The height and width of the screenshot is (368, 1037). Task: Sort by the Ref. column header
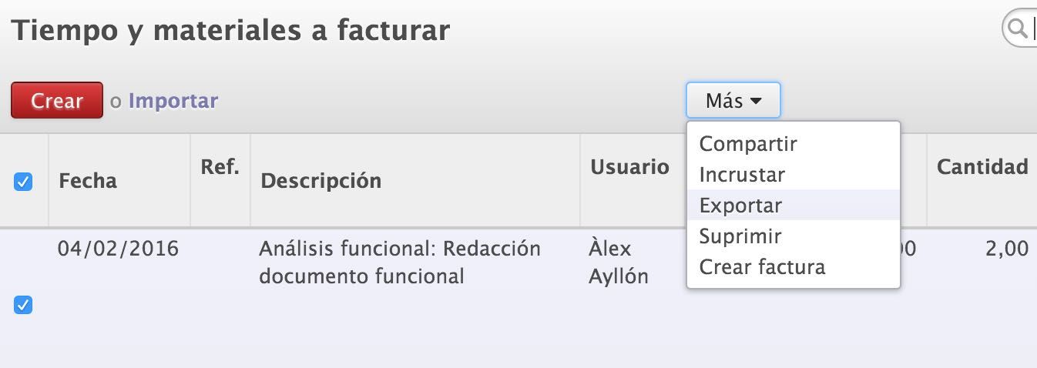220,167
